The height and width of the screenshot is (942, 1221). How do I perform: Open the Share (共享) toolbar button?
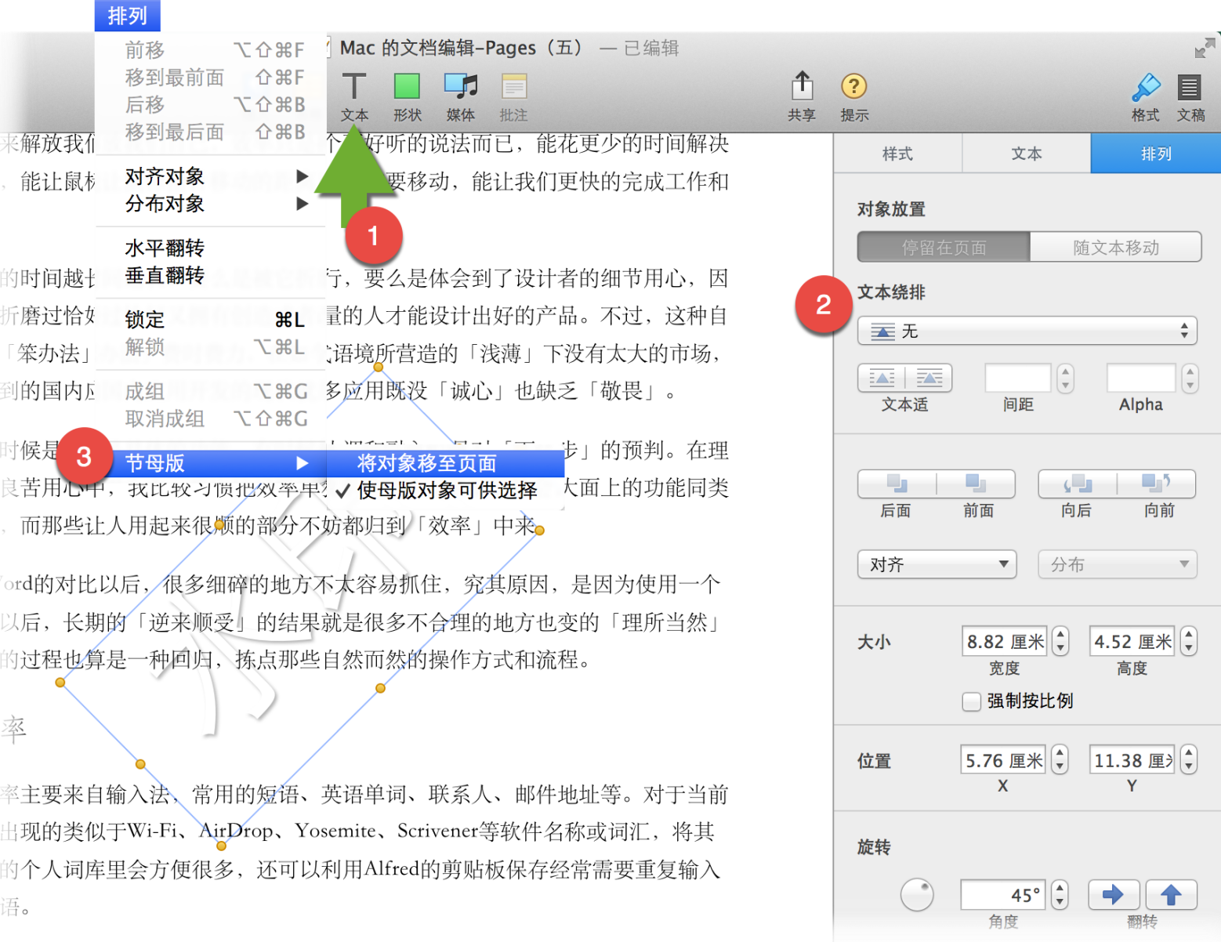click(802, 96)
